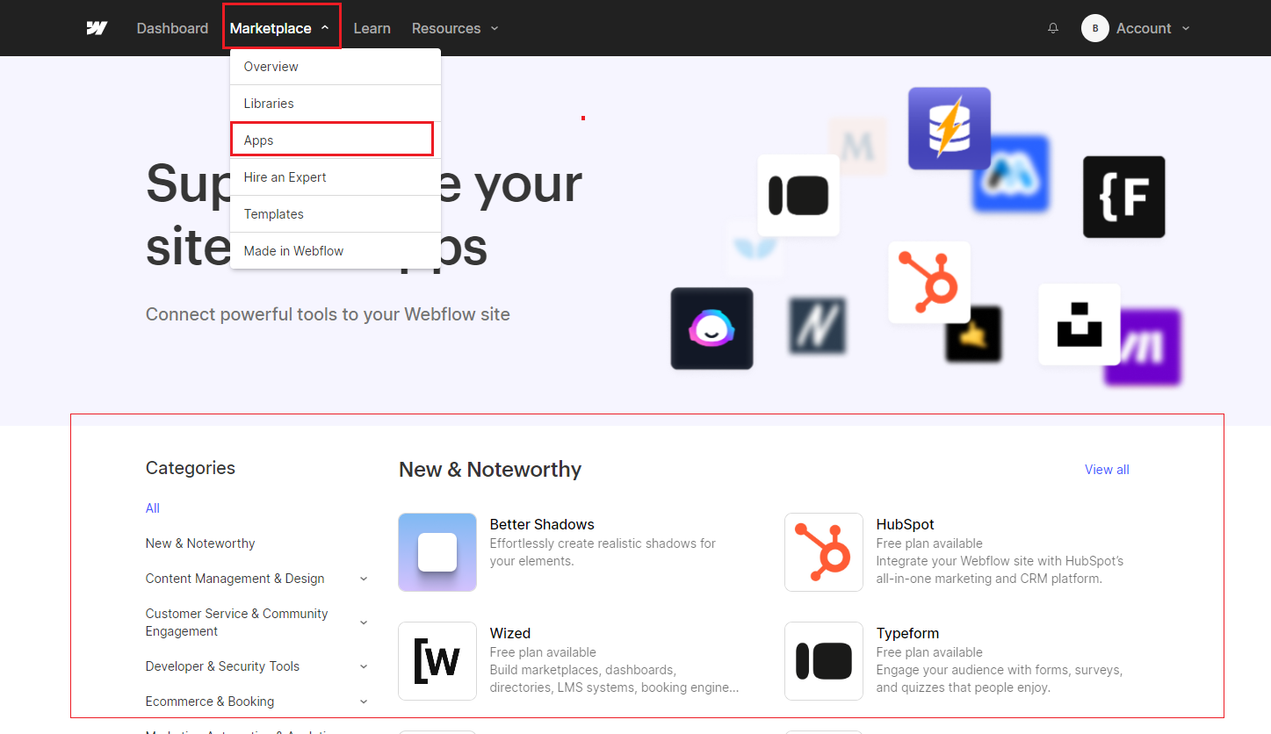Click Developer & Security Tools text
Screen dimensions: 1271x734
click(x=222, y=666)
